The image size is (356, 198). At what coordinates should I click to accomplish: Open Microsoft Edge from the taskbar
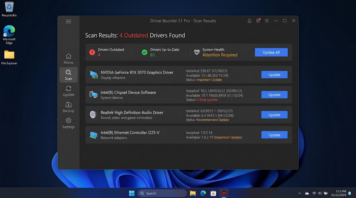[203, 193]
